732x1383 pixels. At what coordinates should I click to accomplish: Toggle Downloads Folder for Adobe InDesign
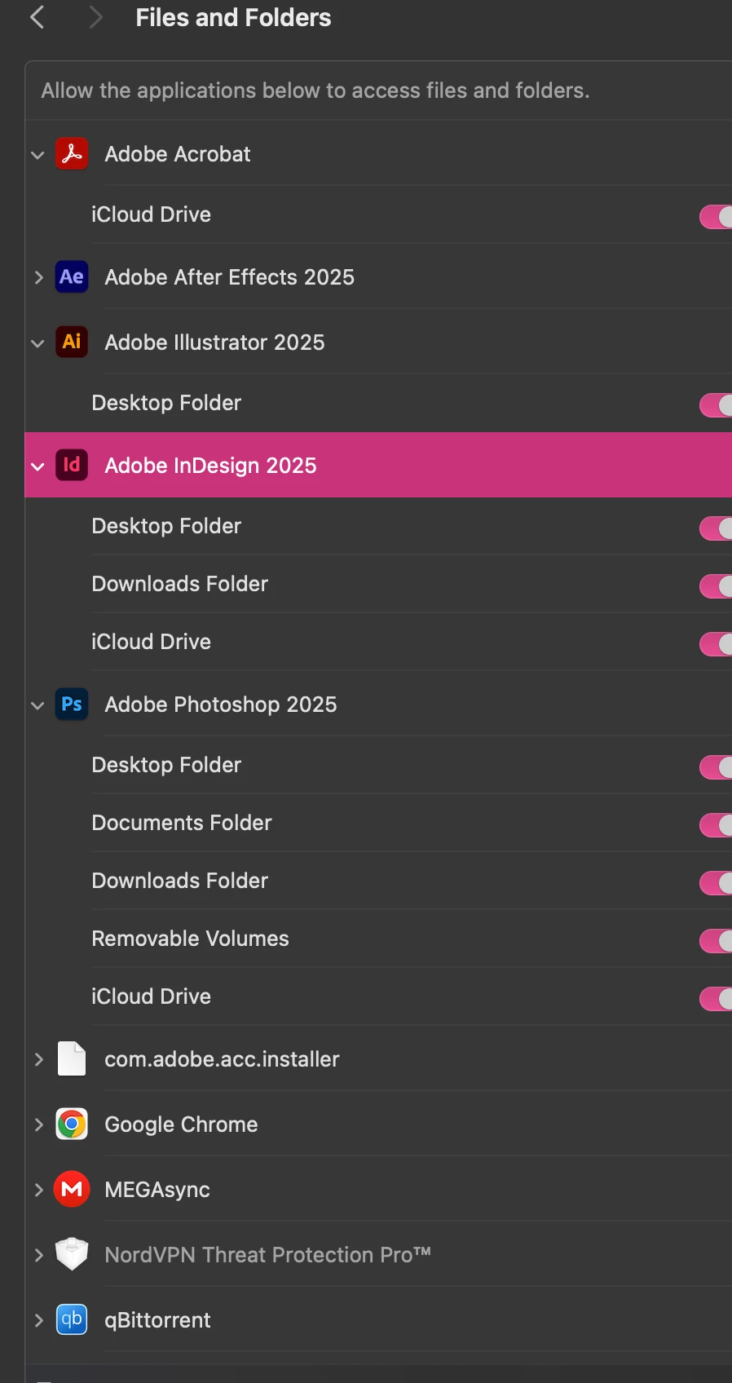(x=716, y=586)
